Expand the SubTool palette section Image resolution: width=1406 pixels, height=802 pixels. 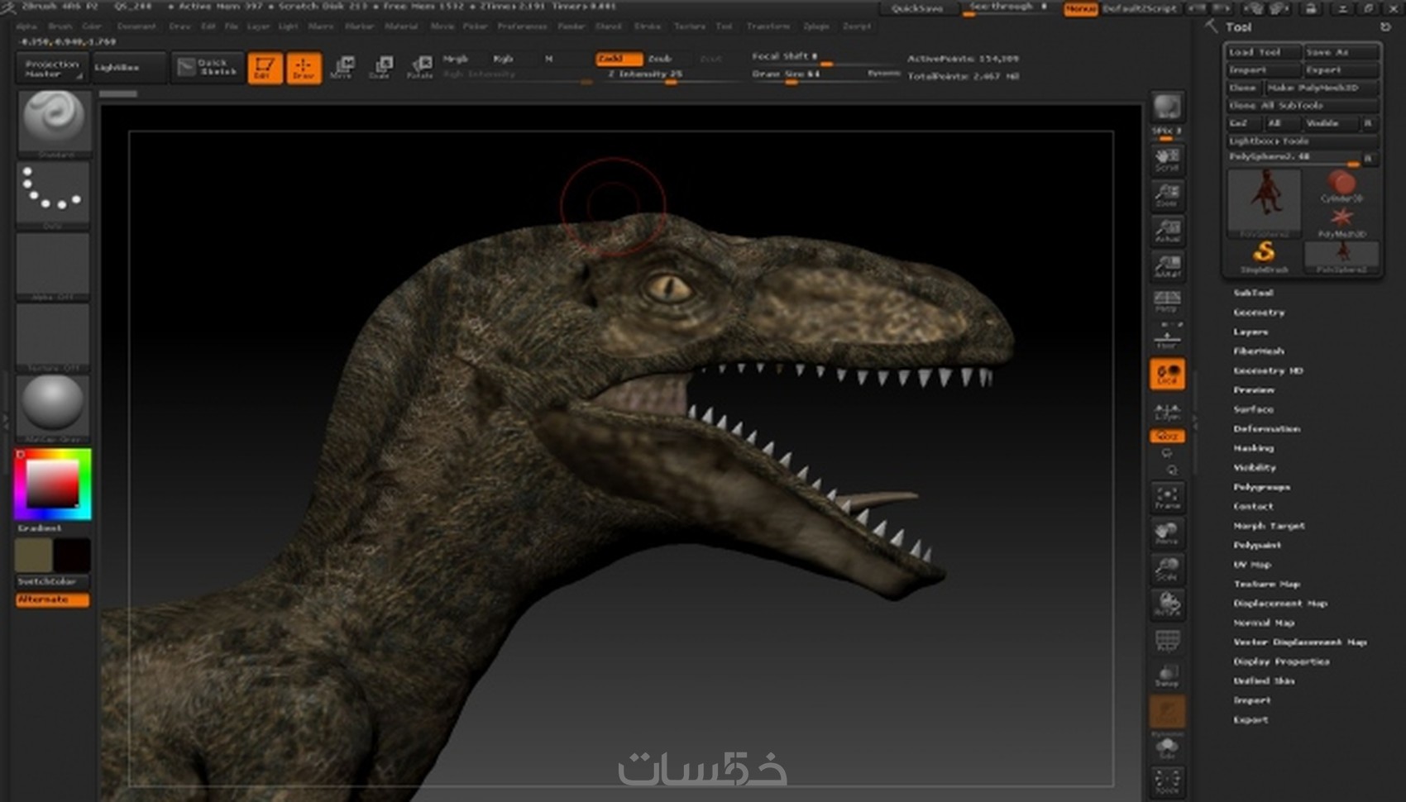point(1253,293)
